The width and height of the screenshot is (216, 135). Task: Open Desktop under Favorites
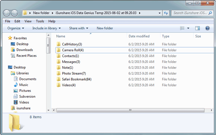click(22, 44)
